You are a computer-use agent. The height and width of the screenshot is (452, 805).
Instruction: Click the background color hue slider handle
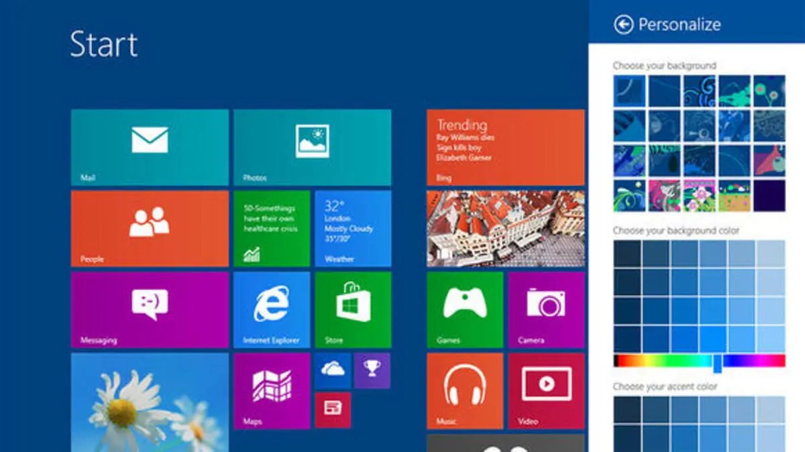click(717, 362)
